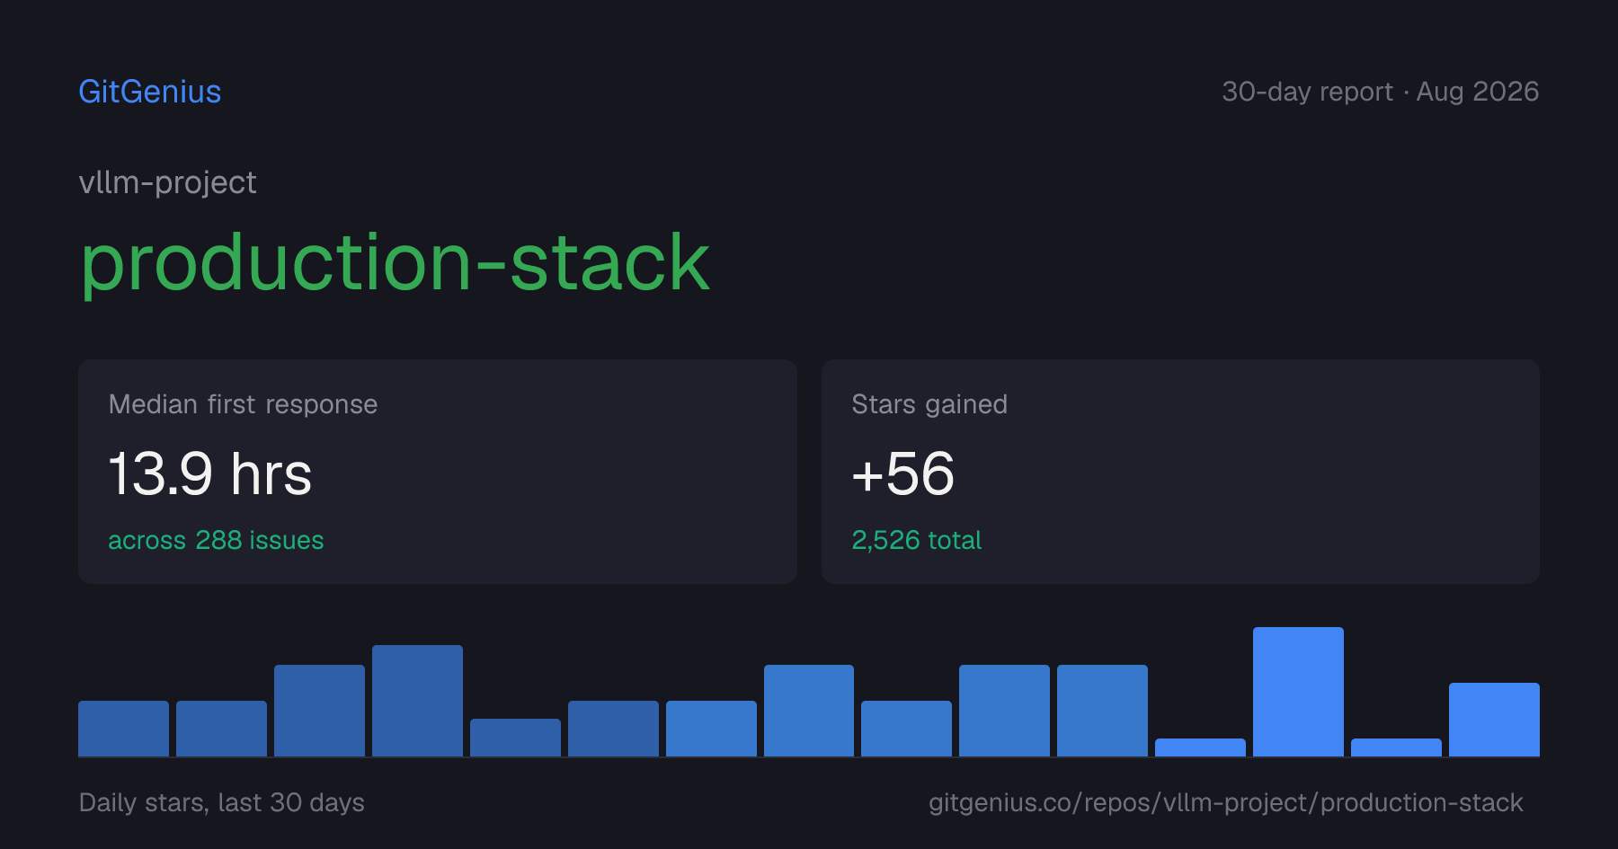Click the tallest bar in the stars chart
This screenshot has width=1618, height=849.
click(x=1298, y=692)
